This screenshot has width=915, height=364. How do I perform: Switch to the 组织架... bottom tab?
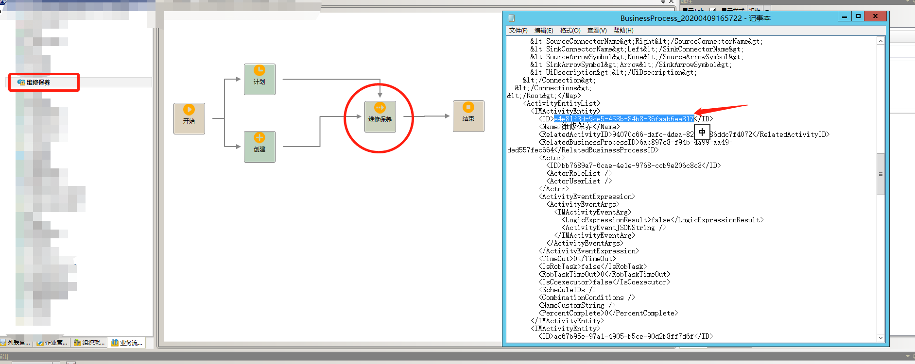(89, 343)
